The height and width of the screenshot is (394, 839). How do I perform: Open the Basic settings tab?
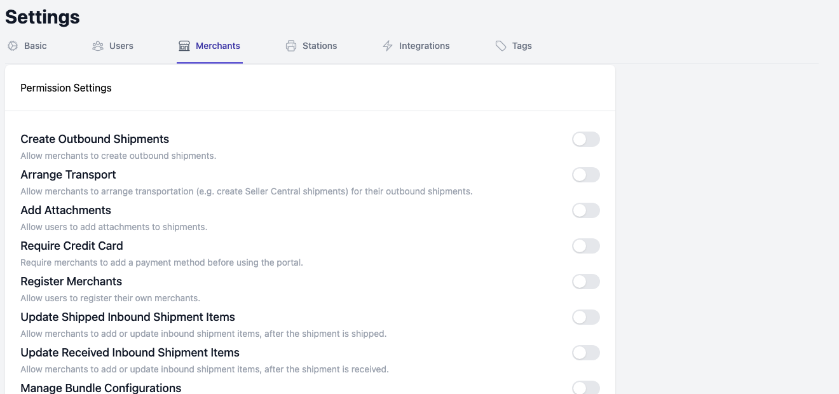(x=27, y=46)
